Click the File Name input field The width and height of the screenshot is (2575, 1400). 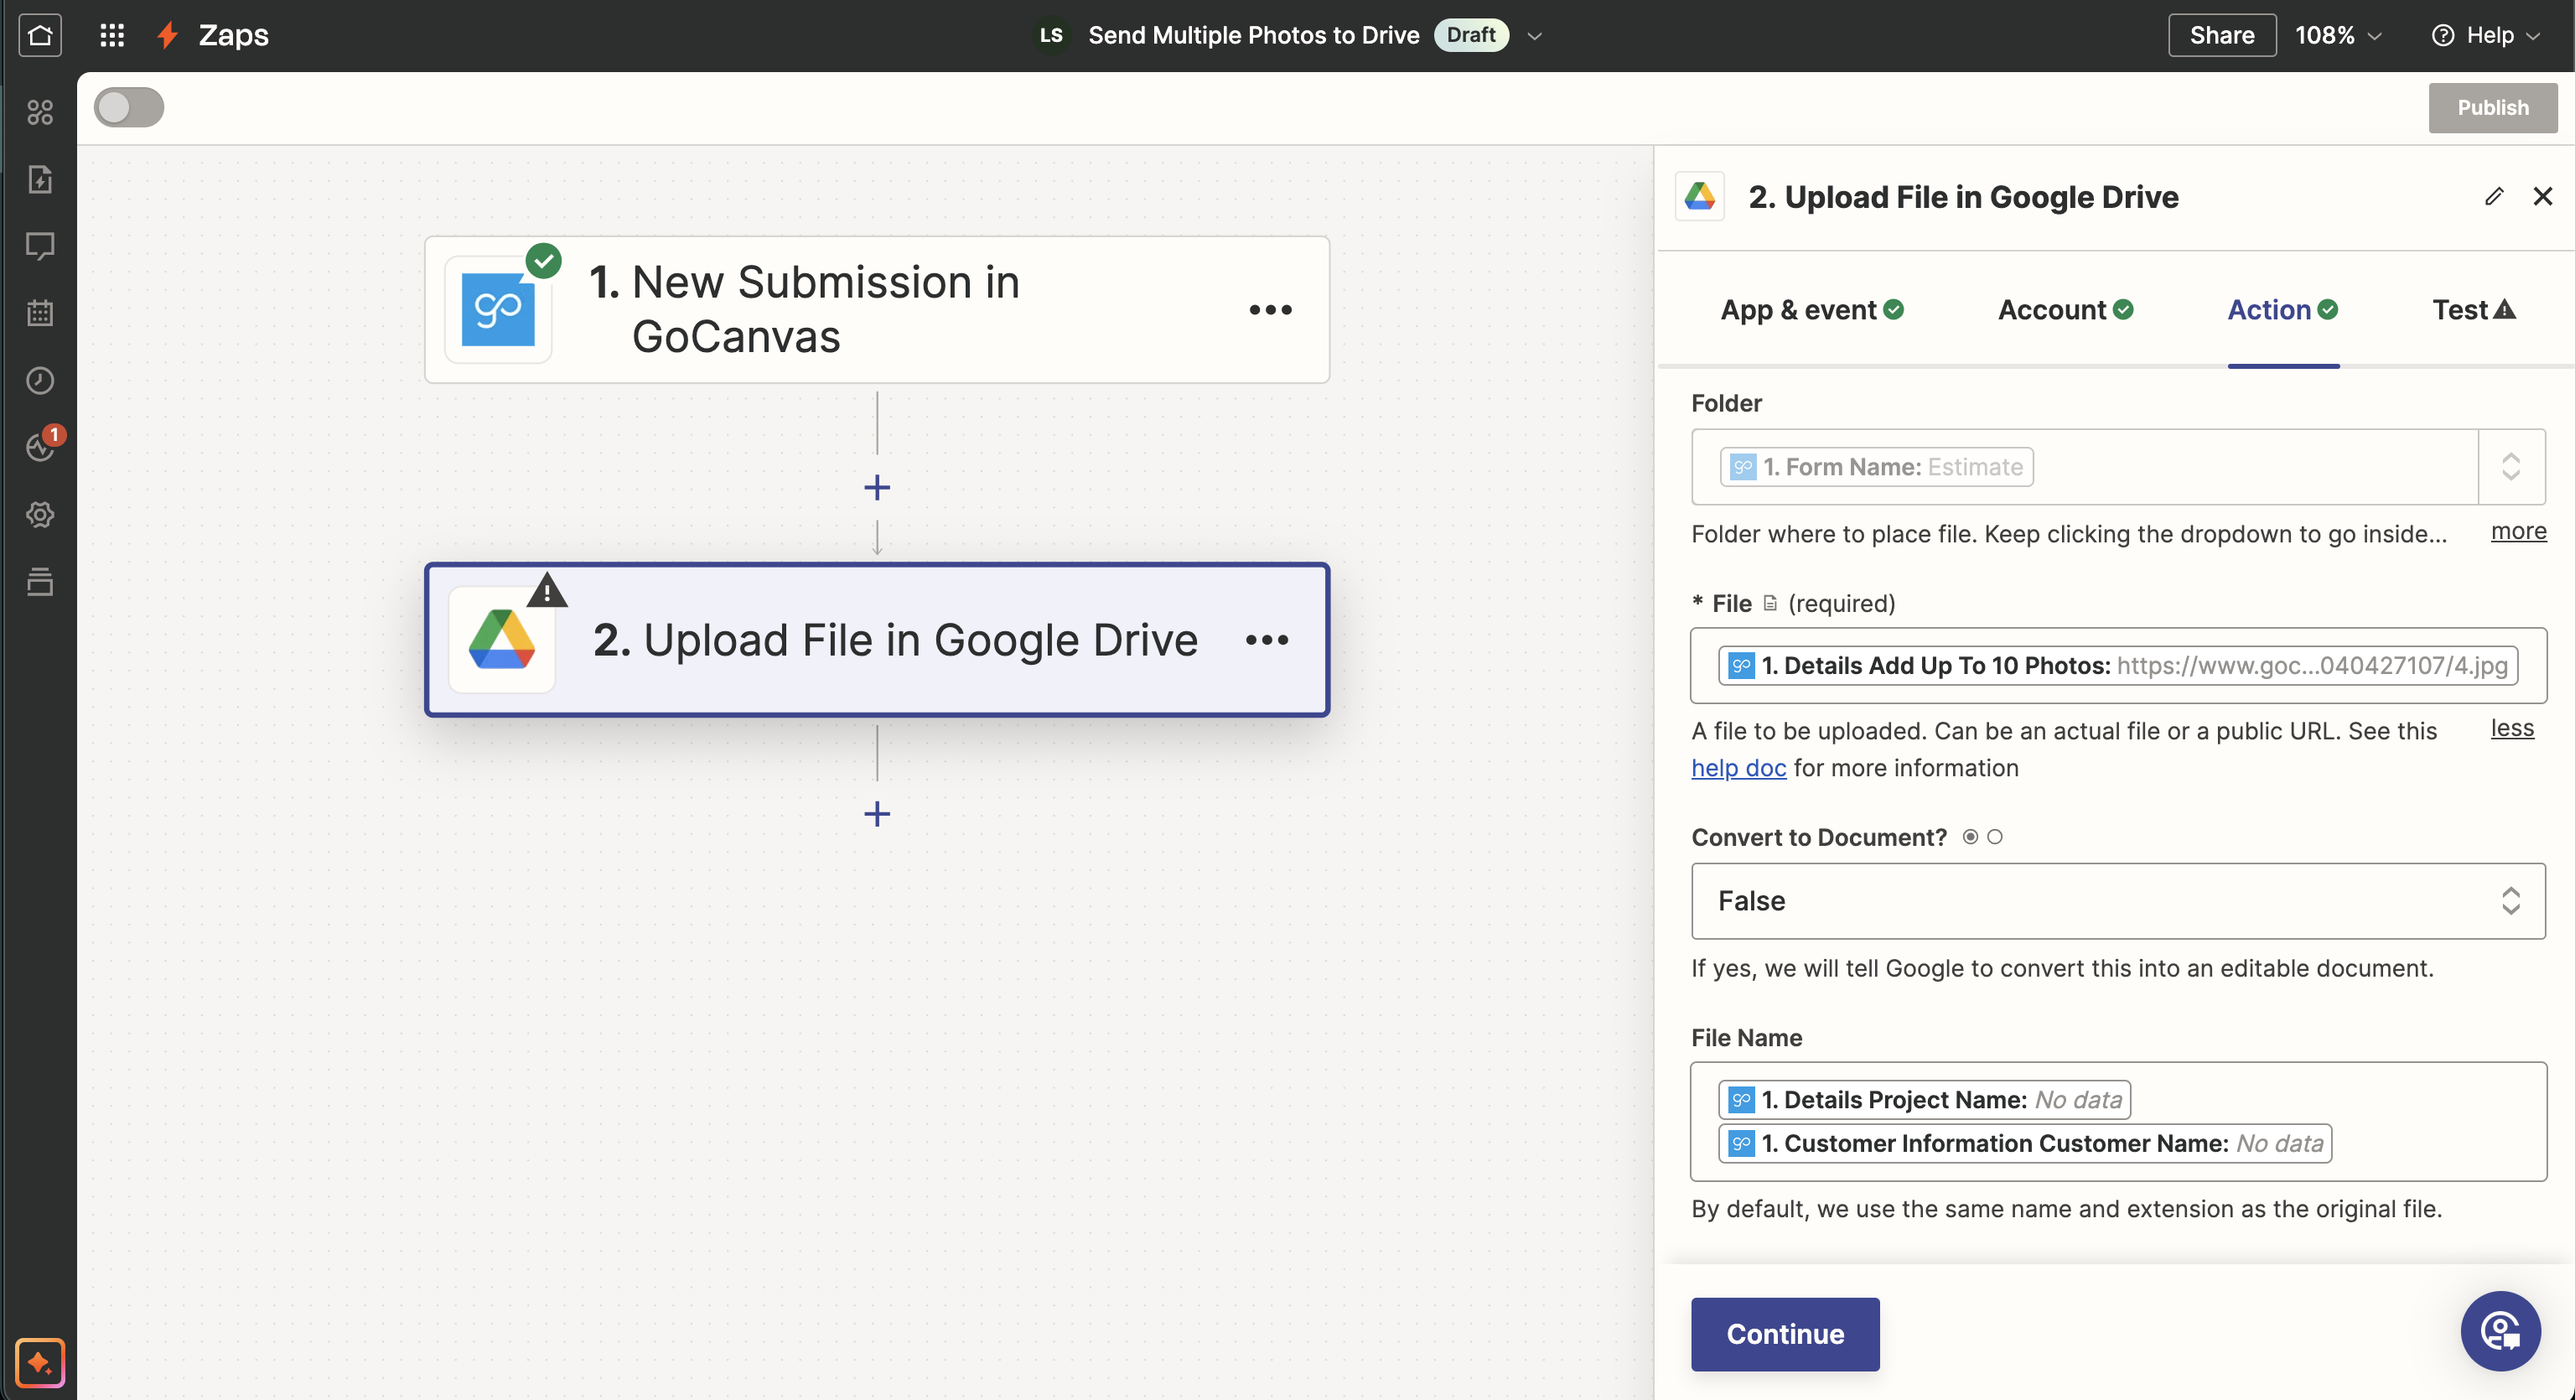click(2118, 1121)
